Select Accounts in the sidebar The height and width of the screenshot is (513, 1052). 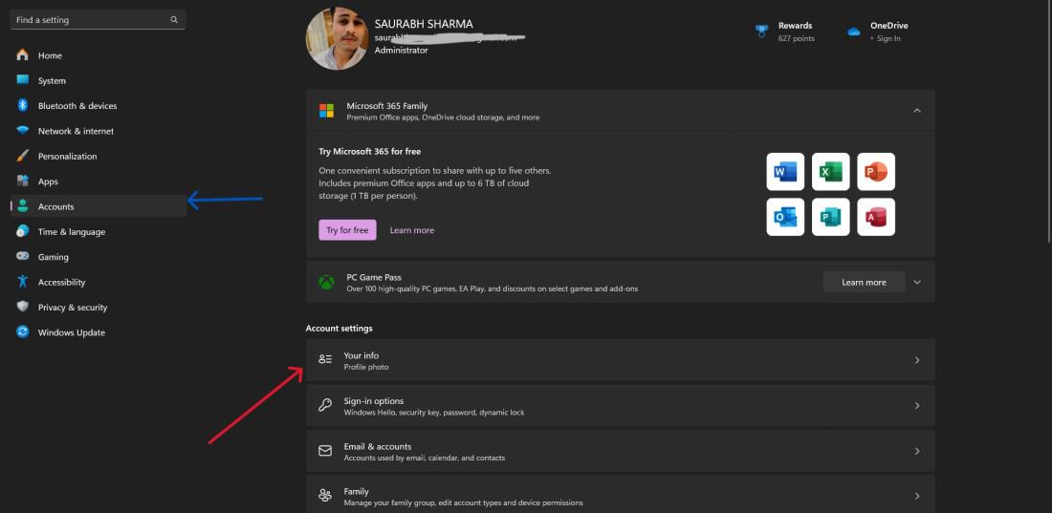(55, 206)
